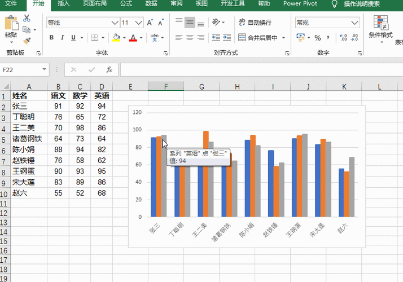Toggle Wrap Text (自动换行)
The width and height of the screenshot is (403, 282).
point(255,23)
